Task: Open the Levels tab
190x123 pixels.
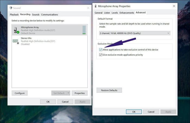Action: pos(115,13)
